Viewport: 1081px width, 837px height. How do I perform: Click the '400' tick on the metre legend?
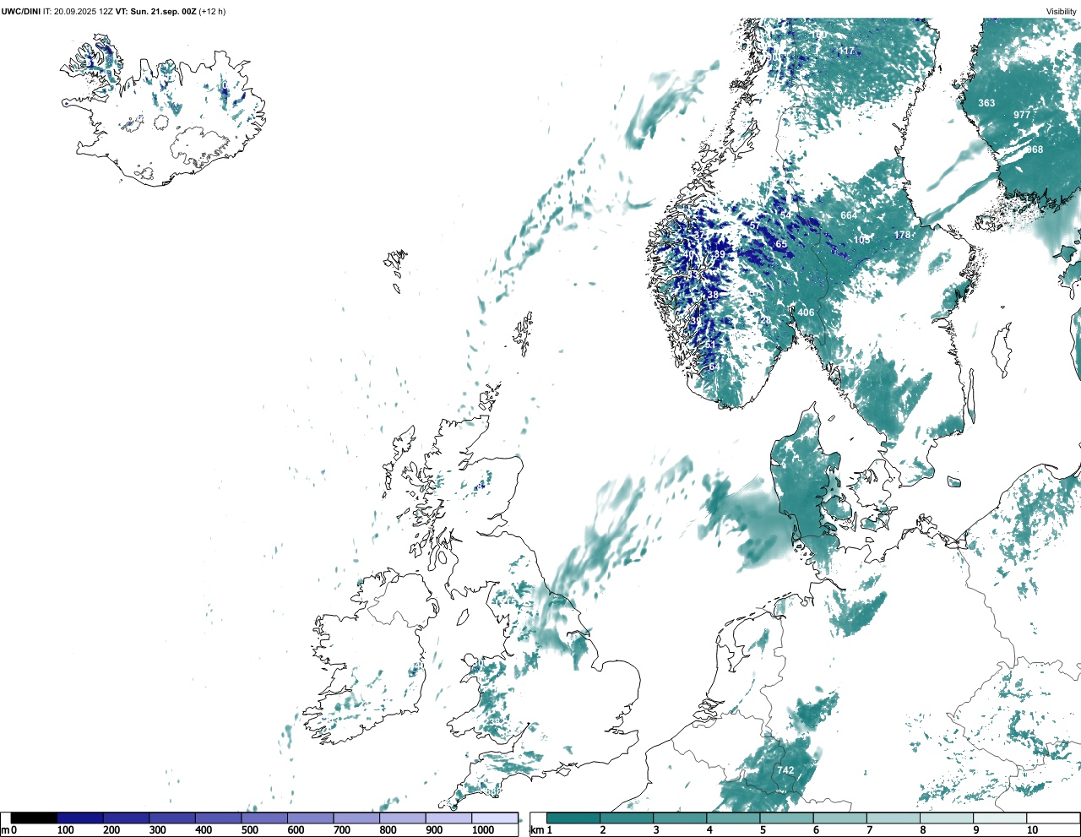tap(204, 830)
